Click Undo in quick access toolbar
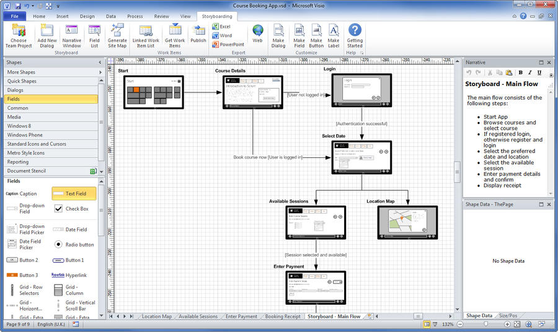 [27, 6]
